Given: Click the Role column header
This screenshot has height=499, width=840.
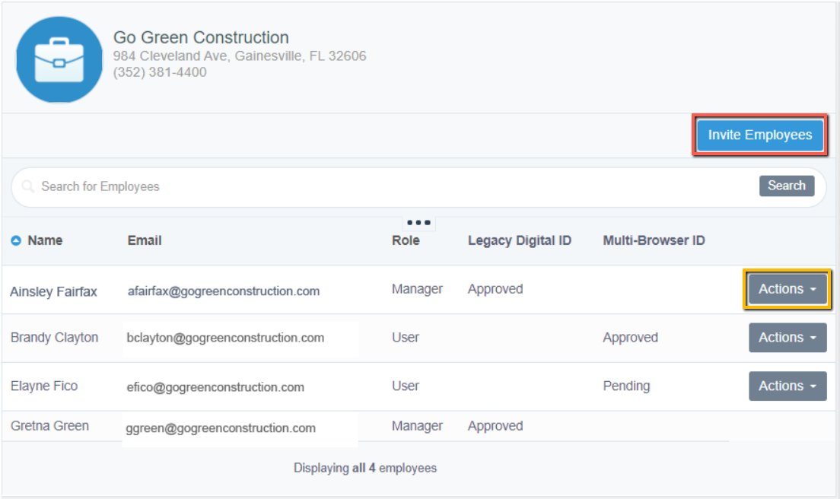Looking at the screenshot, I should pos(406,240).
